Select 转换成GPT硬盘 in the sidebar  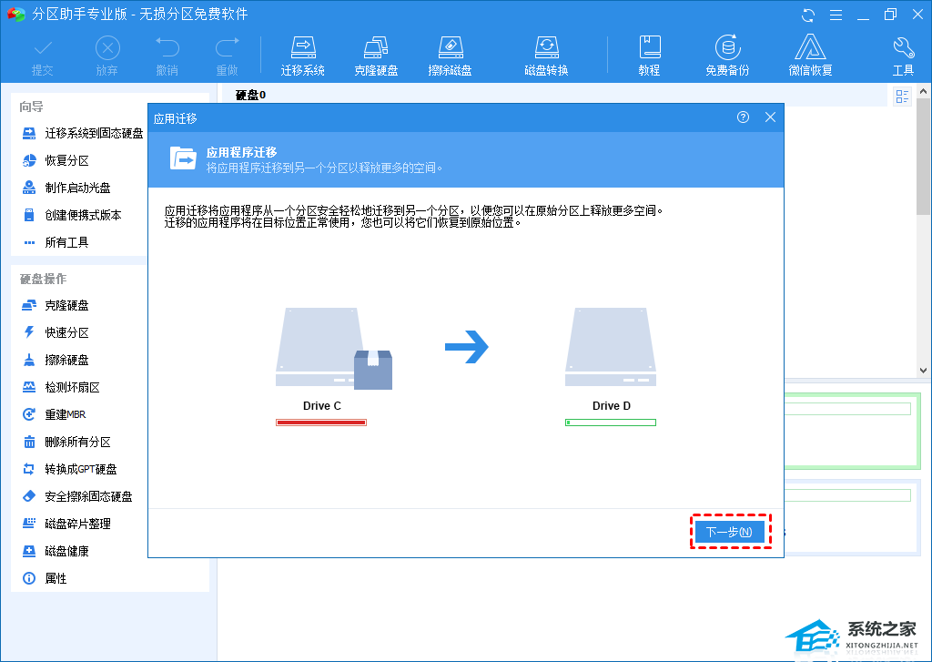(69, 469)
